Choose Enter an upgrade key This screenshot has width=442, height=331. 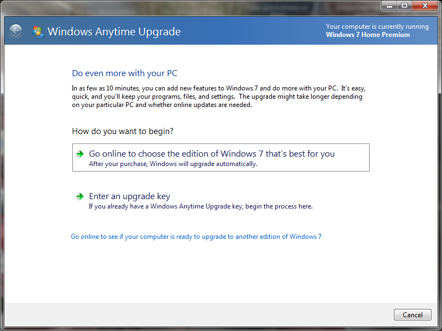129,196
